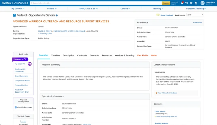Select the Snapshot tab
The height and width of the screenshot is (125, 217).
click(44, 55)
